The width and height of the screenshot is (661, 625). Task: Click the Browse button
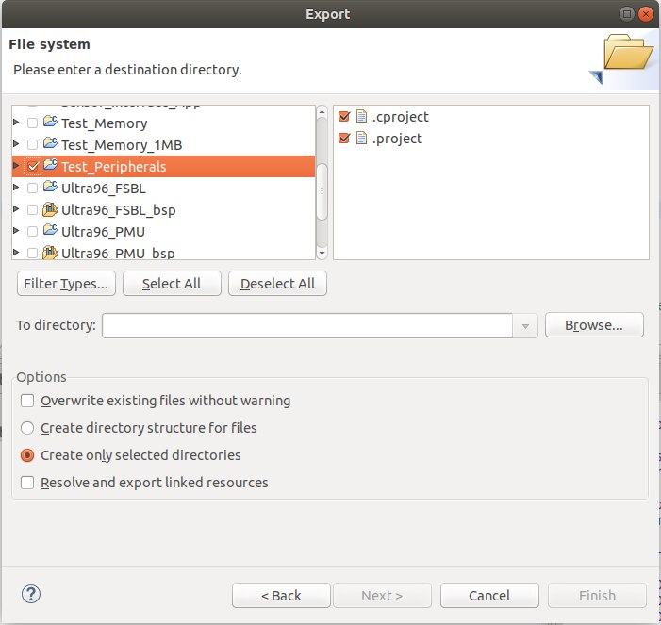coord(594,325)
